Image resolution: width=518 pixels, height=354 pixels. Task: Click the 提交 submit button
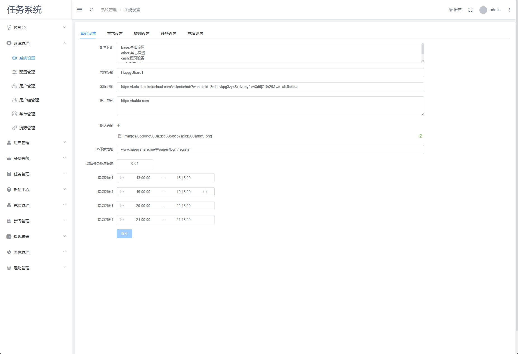(x=124, y=234)
